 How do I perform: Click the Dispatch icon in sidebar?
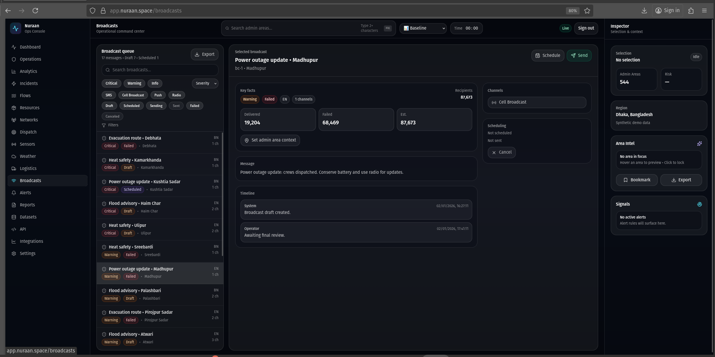click(14, 132)
